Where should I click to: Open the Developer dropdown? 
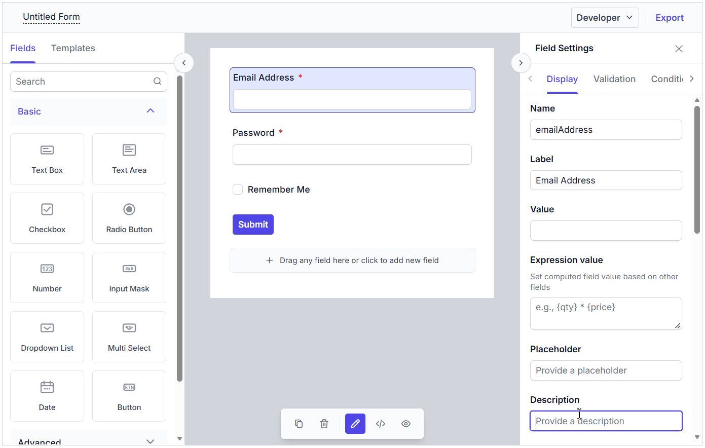605,18
